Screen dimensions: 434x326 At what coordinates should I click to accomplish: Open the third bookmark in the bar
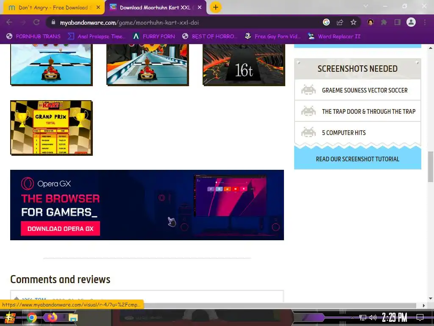[x=154, y=37]
